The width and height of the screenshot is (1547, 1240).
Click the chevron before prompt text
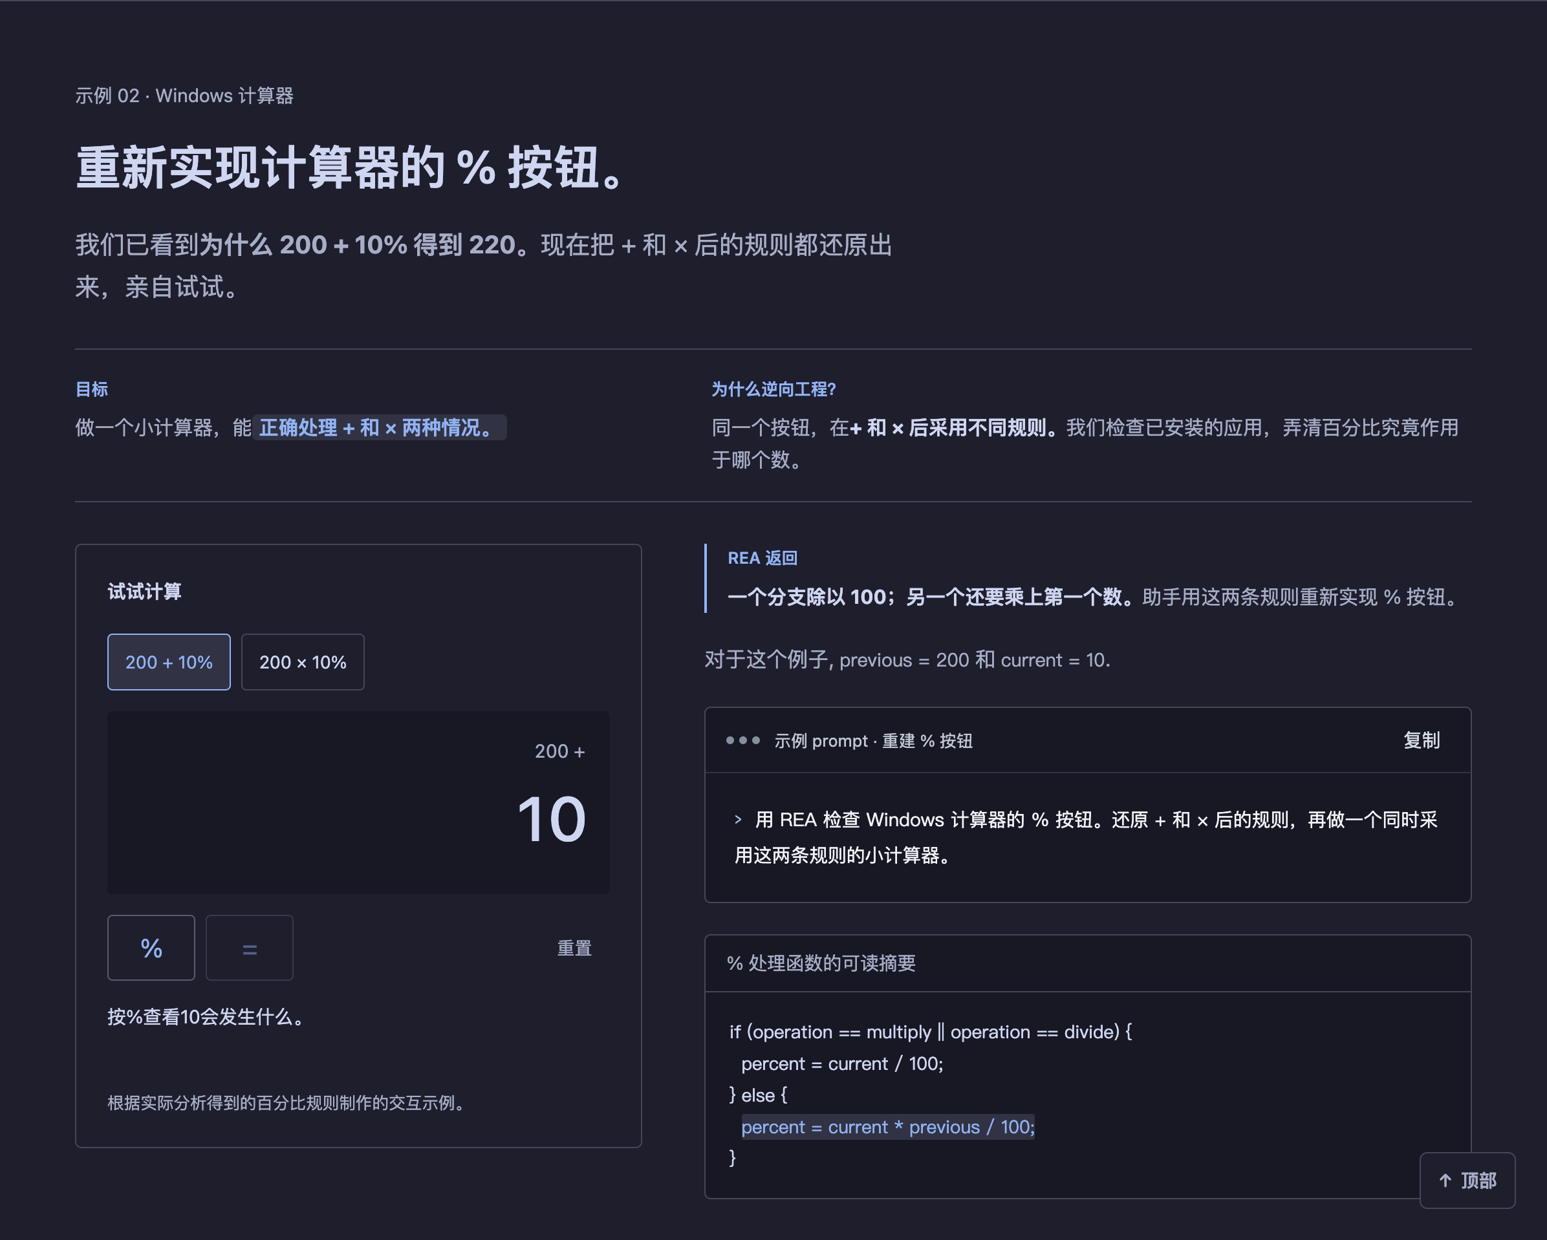pos(739,819)
